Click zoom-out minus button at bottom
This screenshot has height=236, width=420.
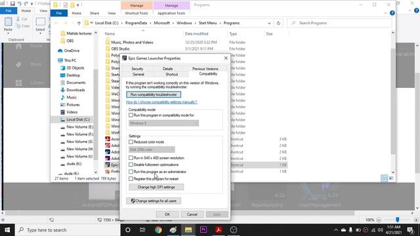(379, 220)
